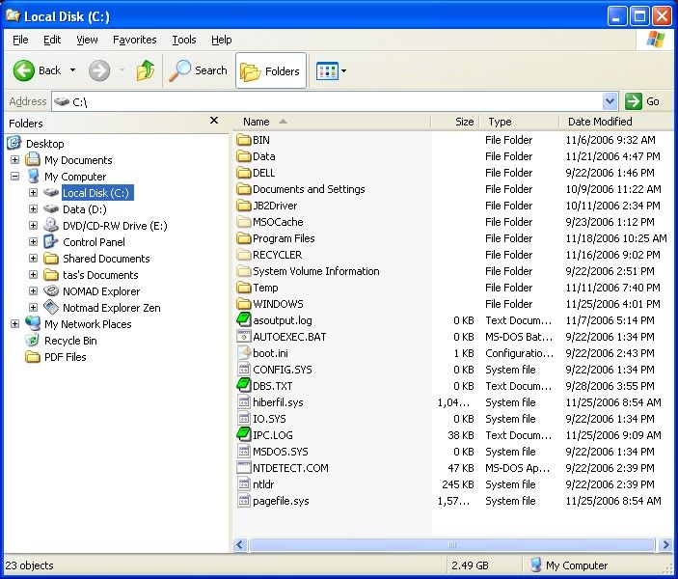This screenshot has width=678, height=579.
Task: Select the hiberfil.sys file name
Action: (x=278, y=402)
